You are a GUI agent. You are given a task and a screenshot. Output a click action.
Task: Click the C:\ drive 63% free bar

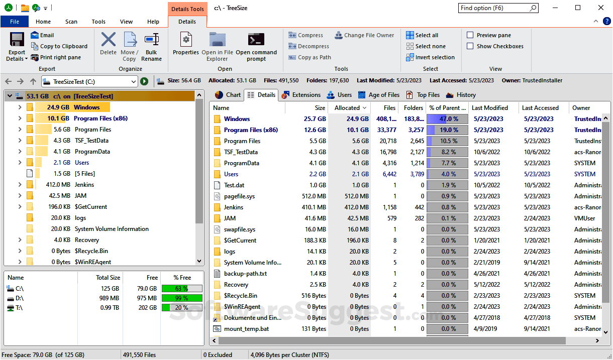click(x=181, y=289)
